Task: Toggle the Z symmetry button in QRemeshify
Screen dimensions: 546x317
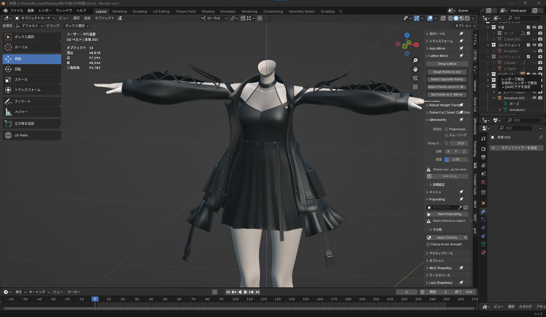Action: click(x=464, y=151)
